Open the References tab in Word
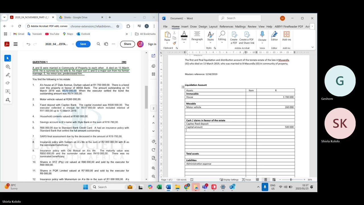 click(226, 26)
